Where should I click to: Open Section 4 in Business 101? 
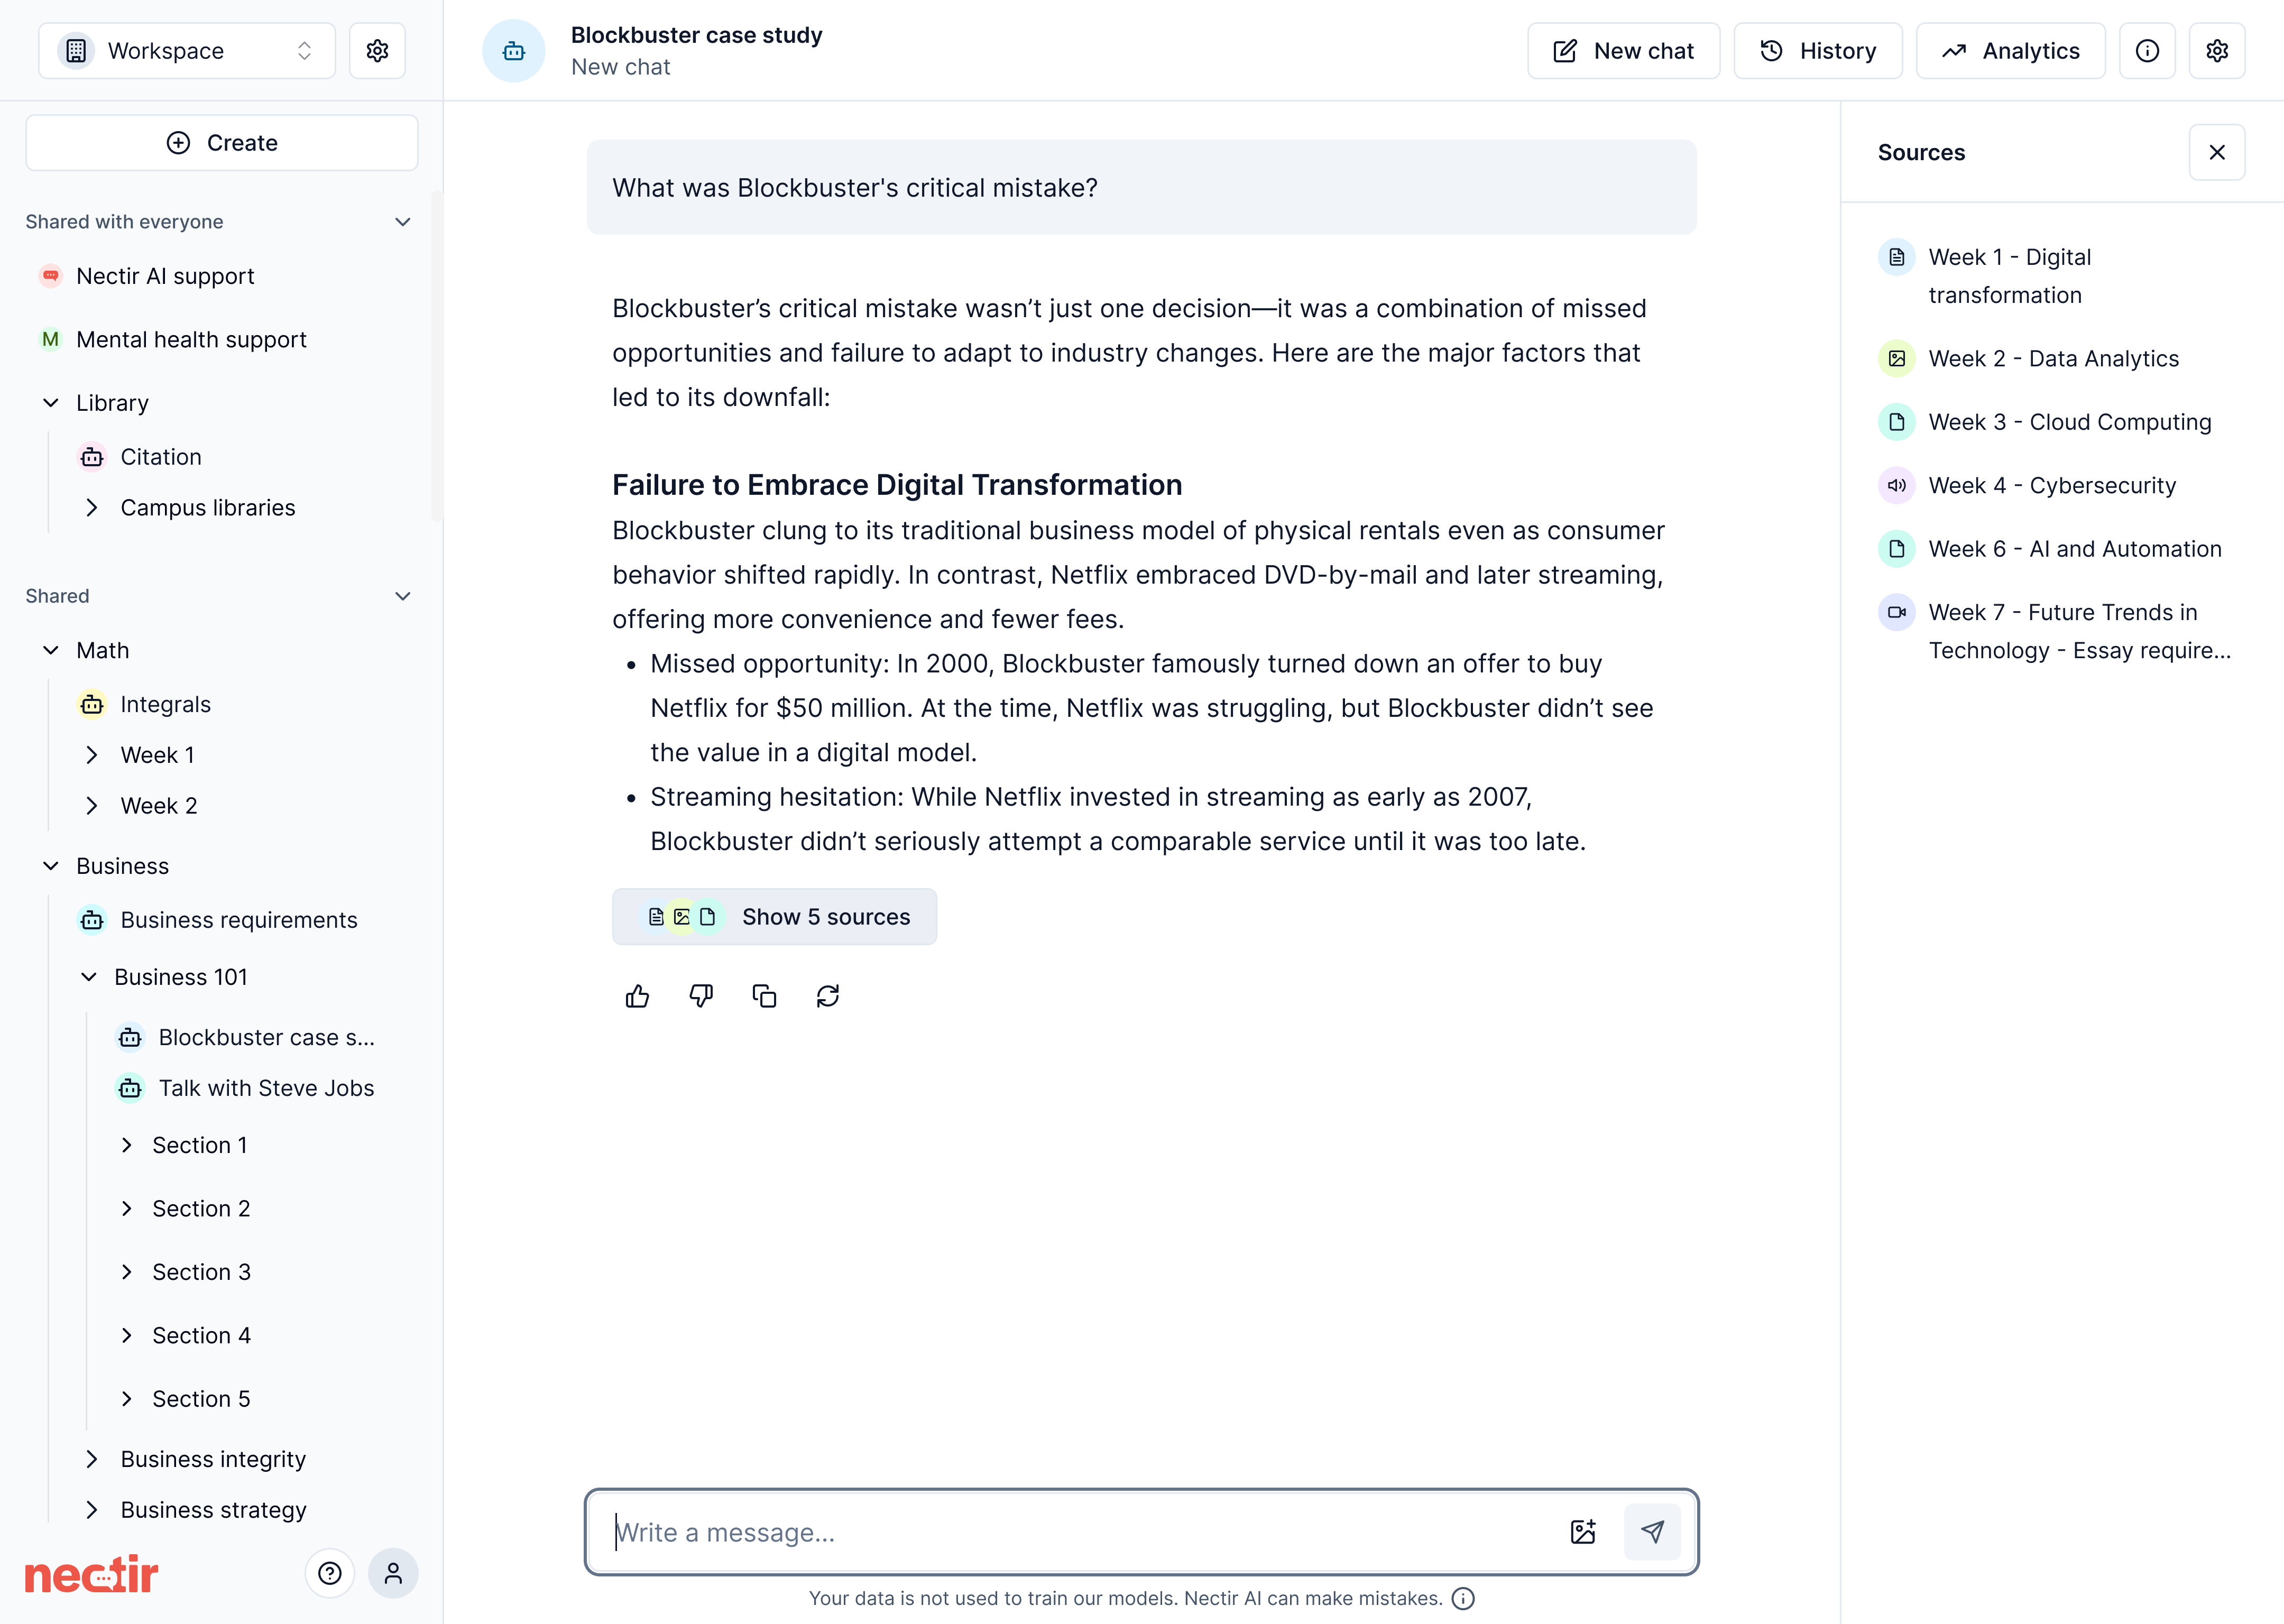(x=201, y=1335)
